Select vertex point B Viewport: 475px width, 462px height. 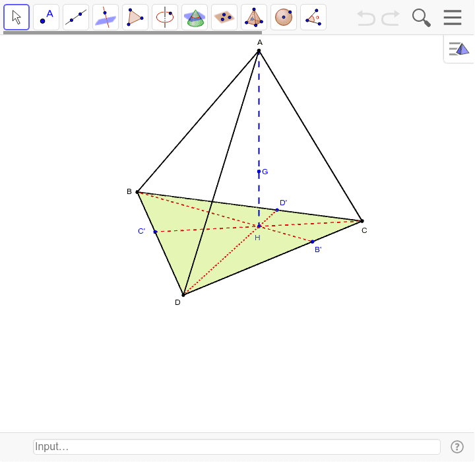137,192
